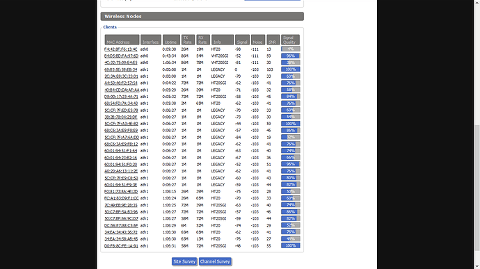The width and height of the screenshot is (480, 269).
Task: Click the Interface column header
Action: coord(151,40)
